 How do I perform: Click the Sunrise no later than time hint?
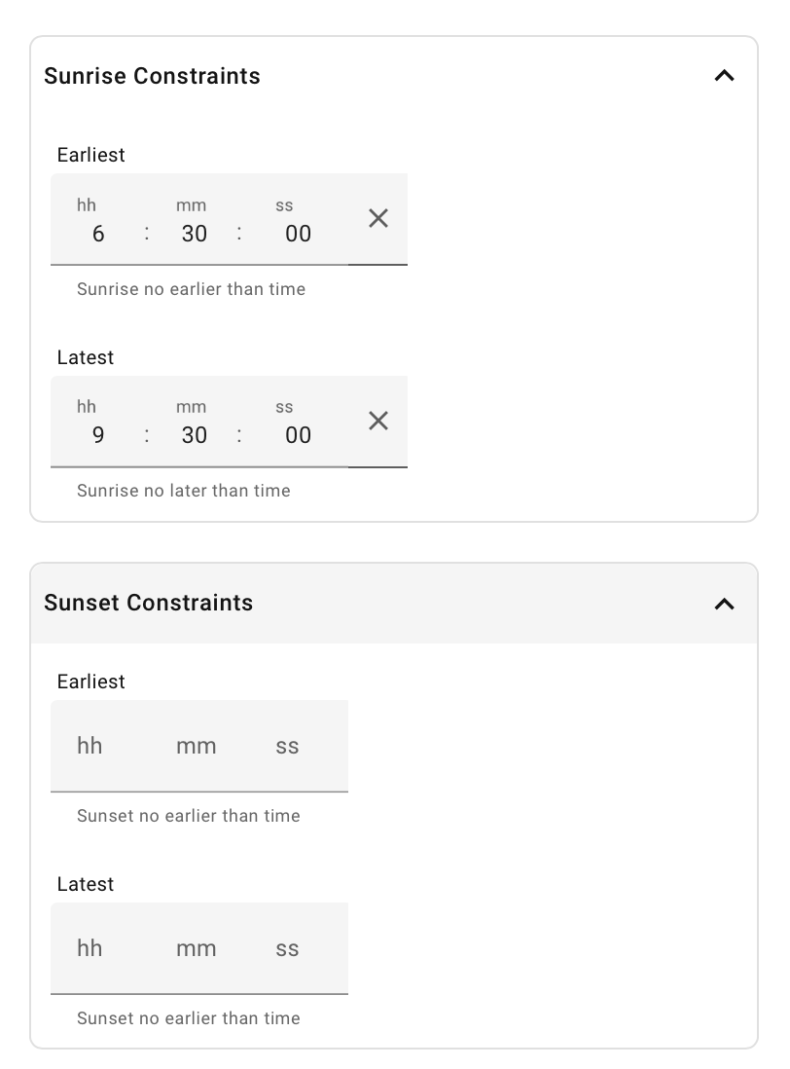coord(183,491)
